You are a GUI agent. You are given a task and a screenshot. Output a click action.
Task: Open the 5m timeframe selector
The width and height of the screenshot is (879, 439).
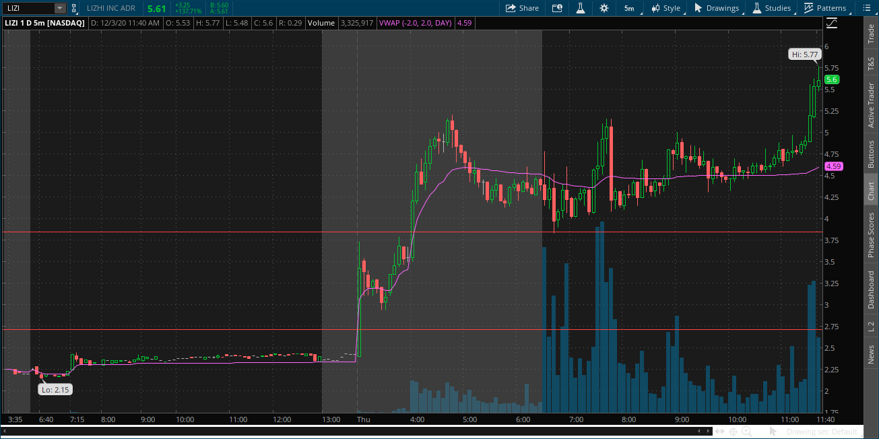pyautogui.click(x=629, y=8)
